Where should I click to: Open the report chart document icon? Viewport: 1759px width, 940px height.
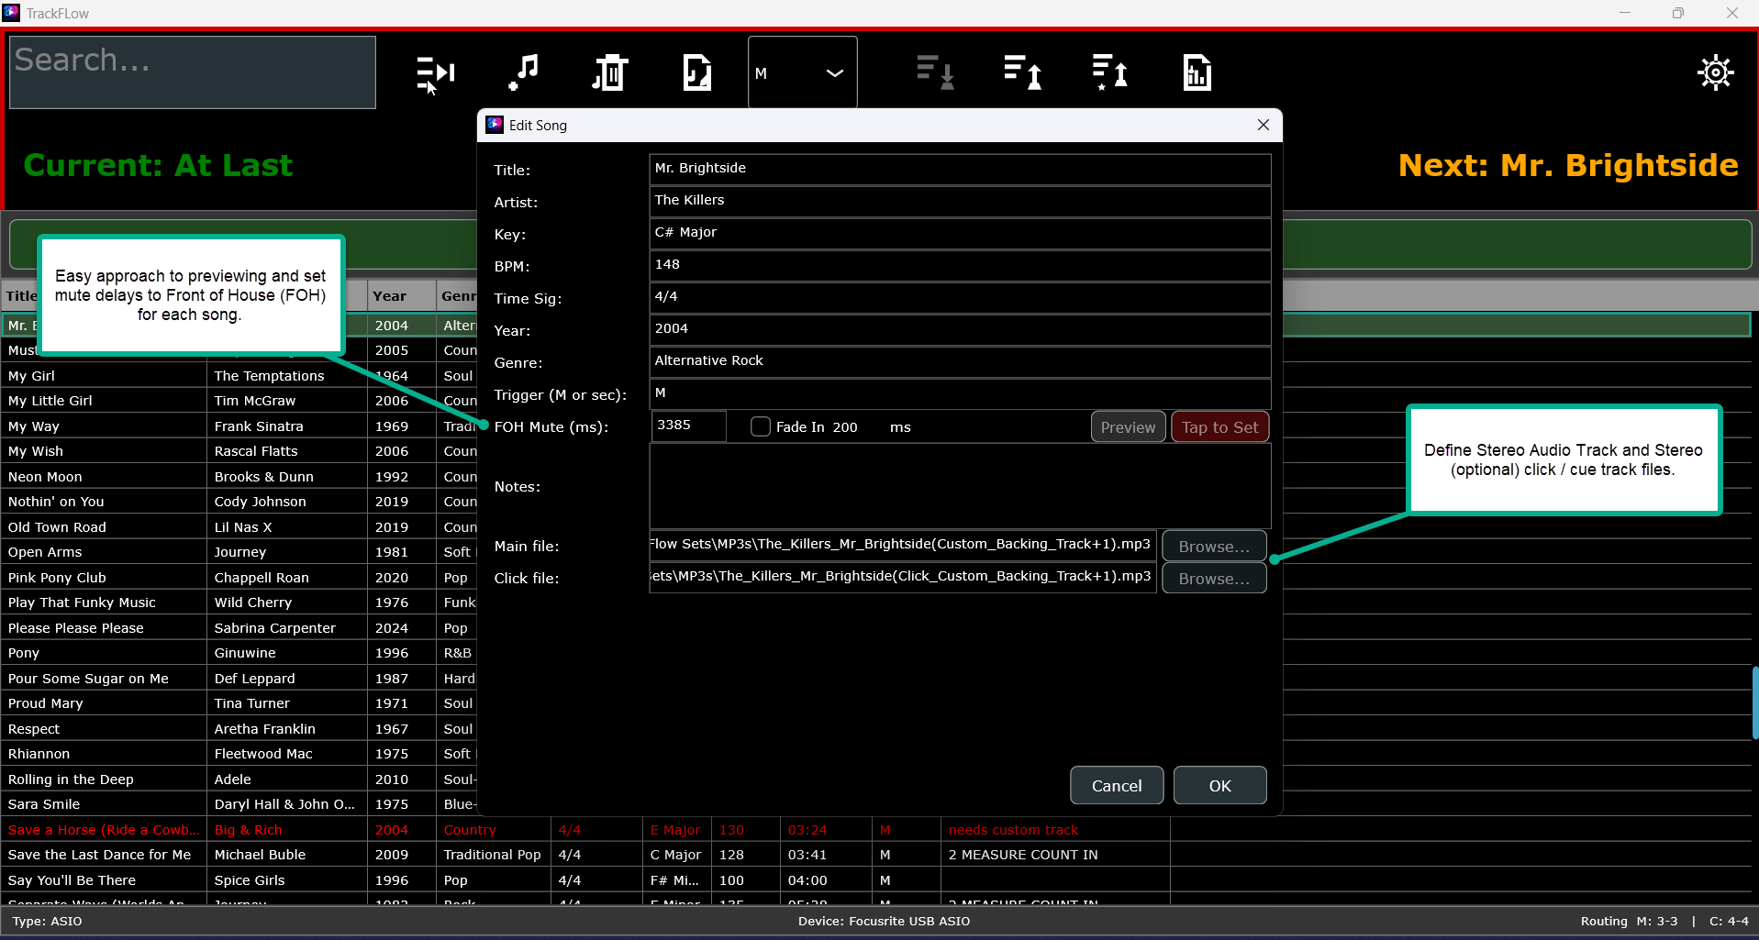[x=1197, y=72]
